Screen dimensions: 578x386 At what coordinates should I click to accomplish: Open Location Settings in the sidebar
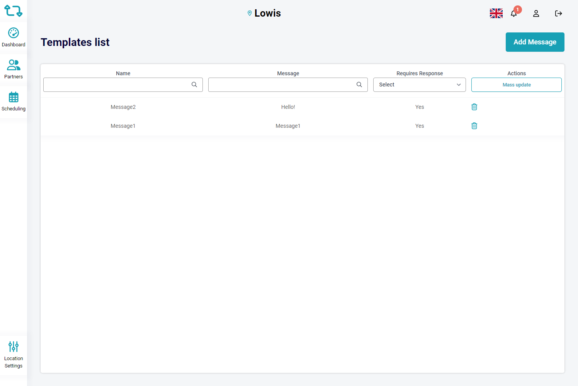14,354
